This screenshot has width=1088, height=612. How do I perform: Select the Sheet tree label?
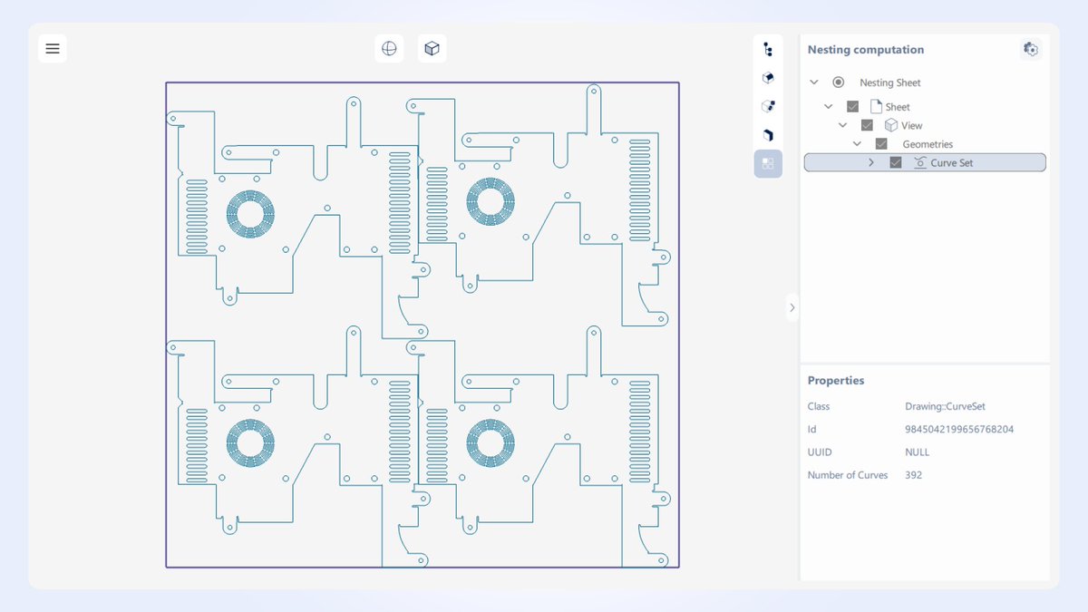pos(898,107)
